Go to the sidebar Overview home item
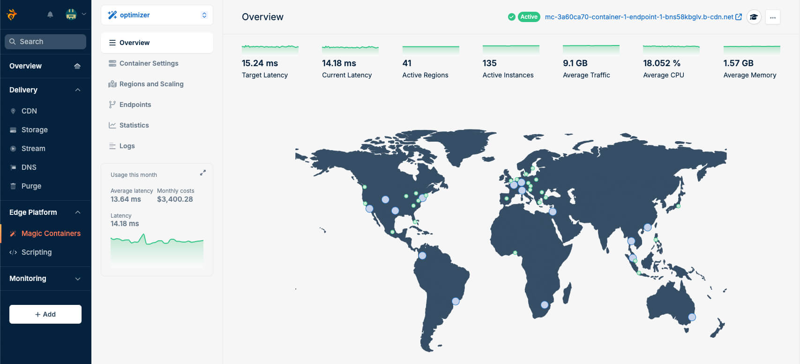This screenshot has width=800, height=364. pos(45,66)
